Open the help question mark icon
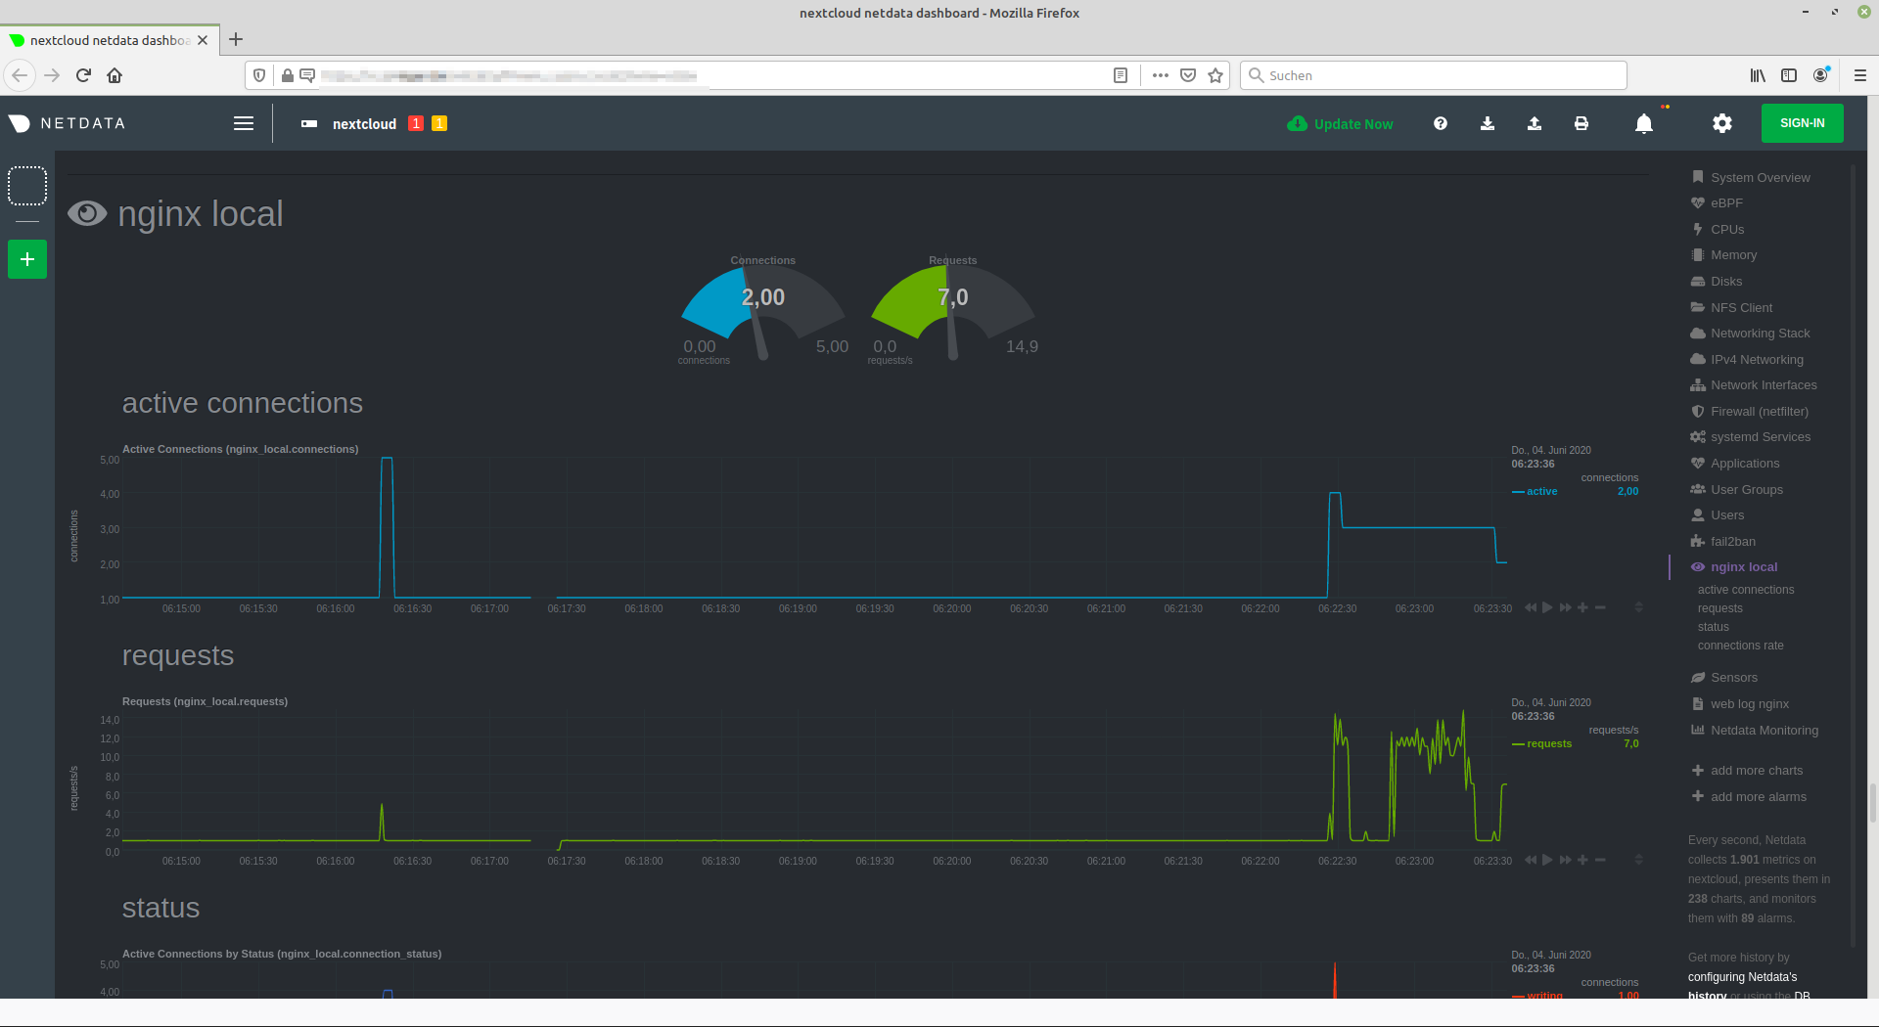This screenshot has width=1879, height=1027. [x=1441, y=123]
